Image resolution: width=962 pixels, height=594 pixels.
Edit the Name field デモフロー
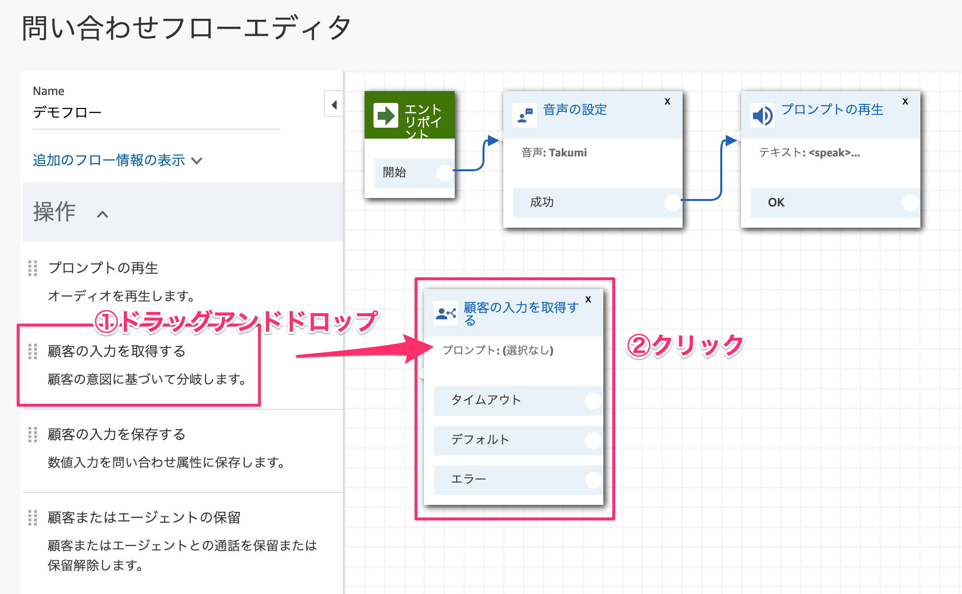click(x=157, y=113)
